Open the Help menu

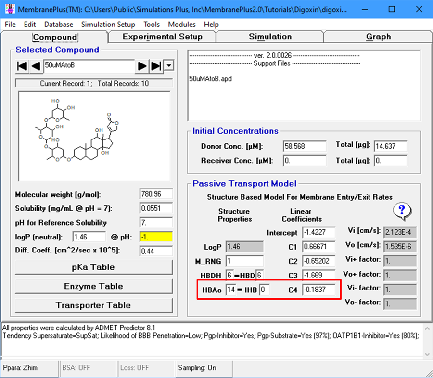tap(211, 25)
